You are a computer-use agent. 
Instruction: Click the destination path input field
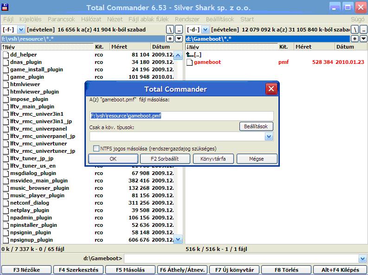[x=181, y=116]
